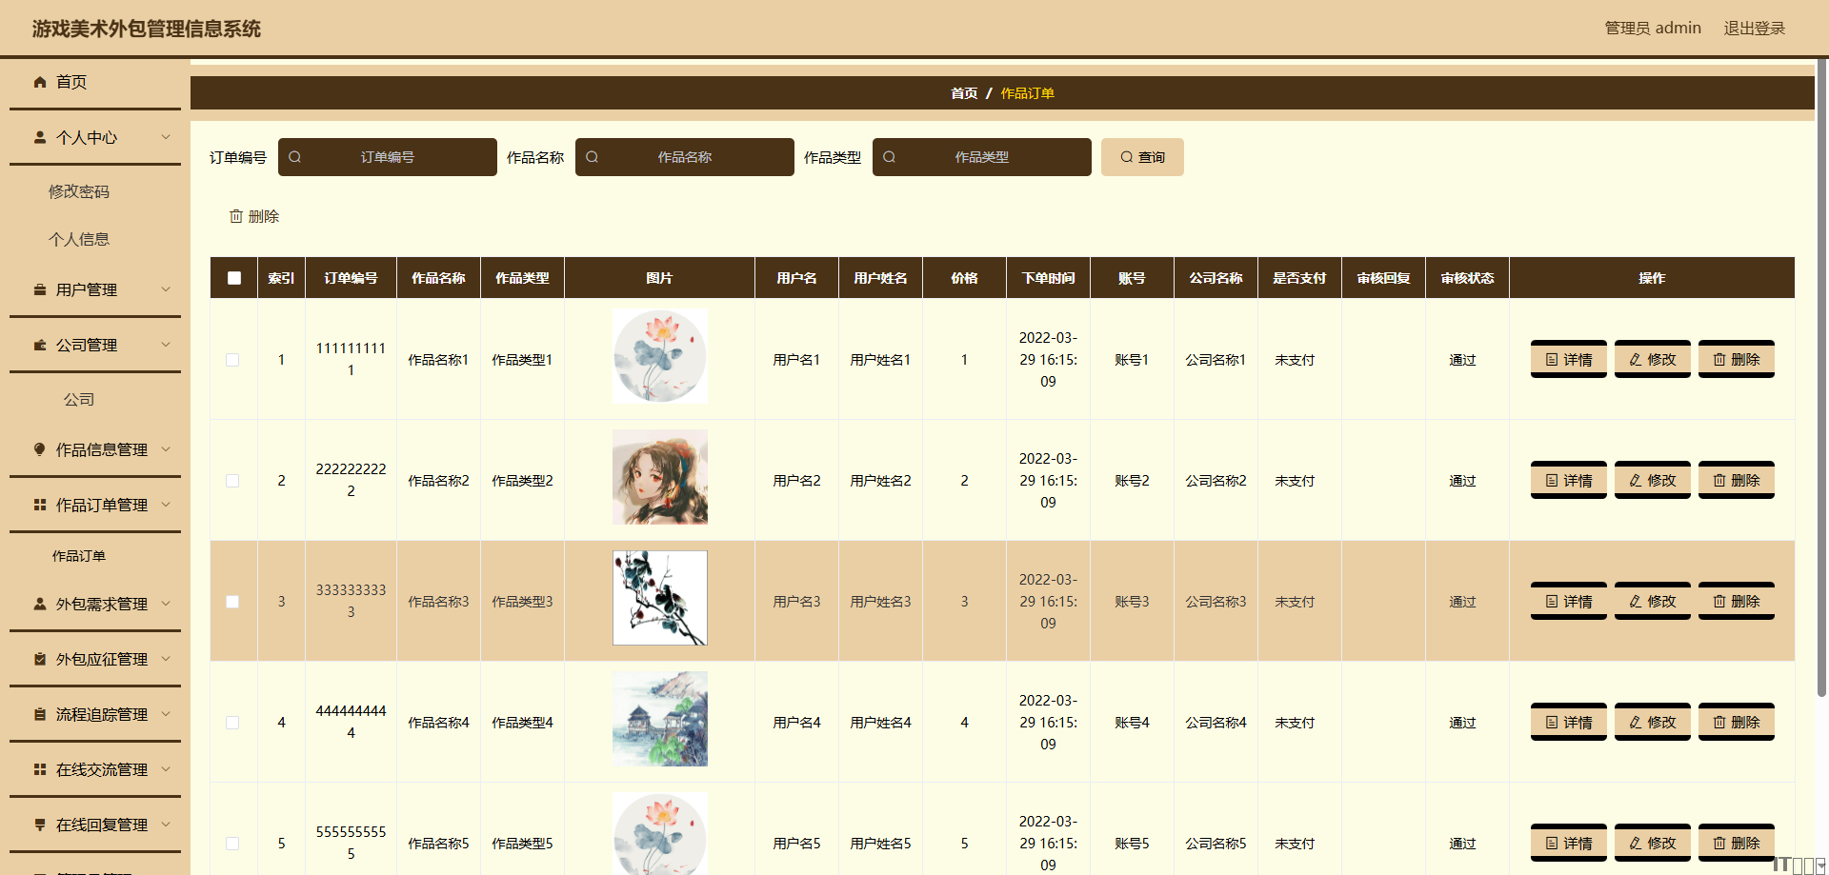Check the checkbox for row 1
The width and height of the screenshot is (1829, 875).
(x=232, y=360)
